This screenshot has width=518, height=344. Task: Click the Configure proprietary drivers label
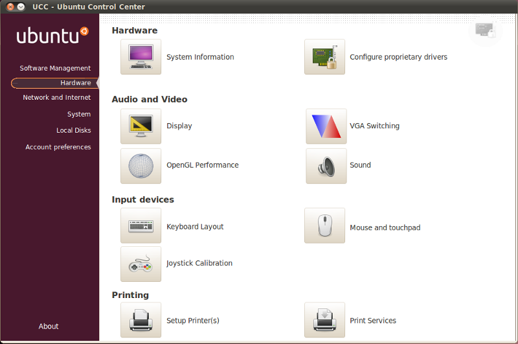pos(398,57)
